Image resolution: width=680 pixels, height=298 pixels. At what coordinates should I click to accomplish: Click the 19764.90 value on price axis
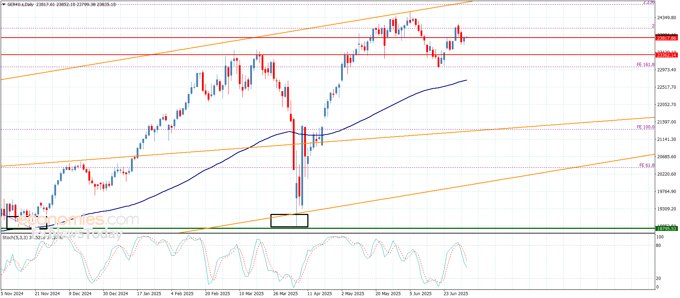click(x=667, y=192)
